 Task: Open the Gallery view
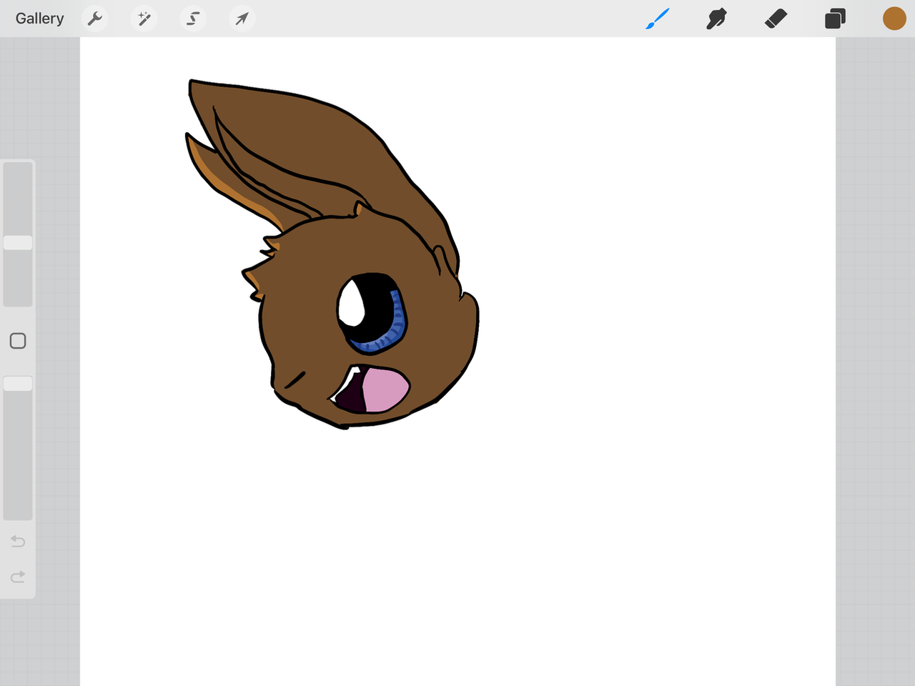click(x=40, y=19)
